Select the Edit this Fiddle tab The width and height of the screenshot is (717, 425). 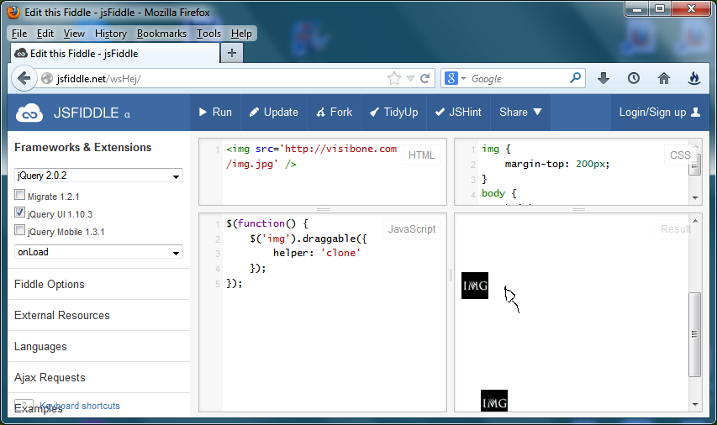(115, 54)
